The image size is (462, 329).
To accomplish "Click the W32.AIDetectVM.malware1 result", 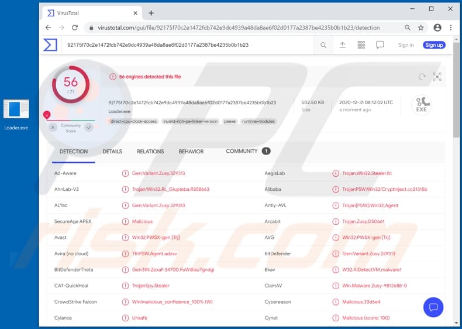I will tap(372, 270).
